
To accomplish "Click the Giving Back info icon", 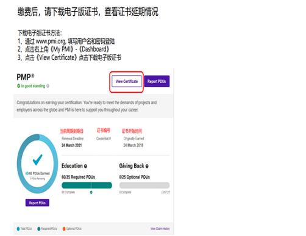I will coord(147,166).
